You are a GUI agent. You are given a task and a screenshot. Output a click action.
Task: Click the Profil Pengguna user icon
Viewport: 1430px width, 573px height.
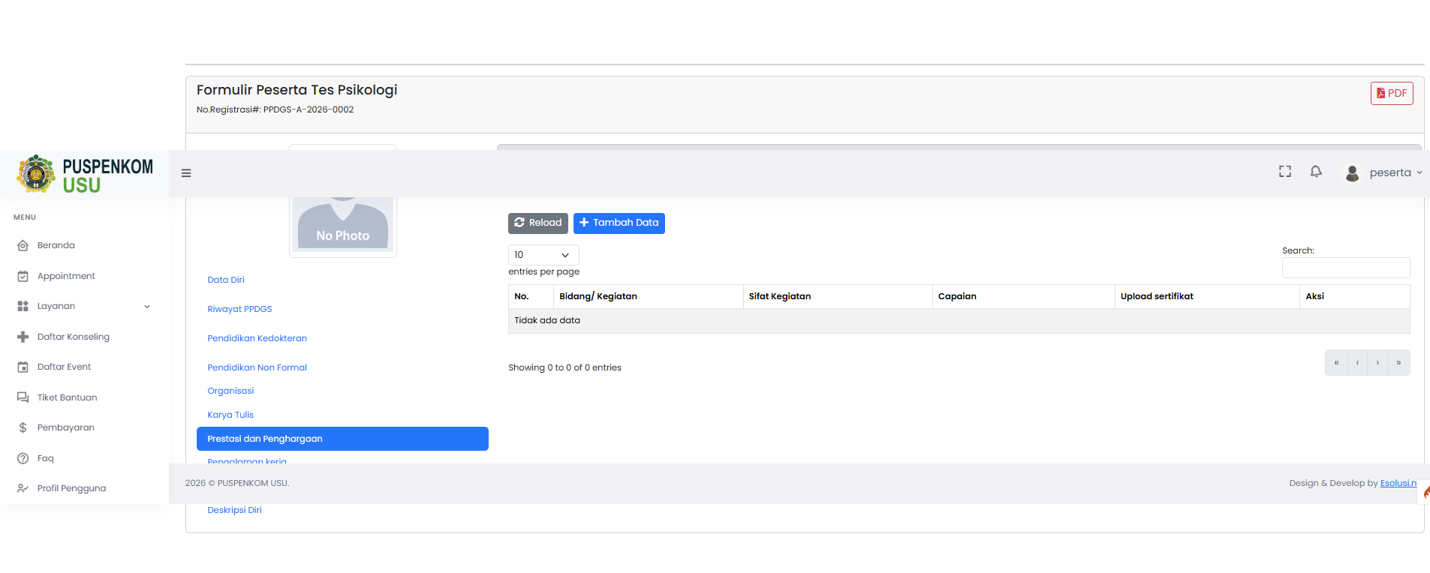click(23, 488)
